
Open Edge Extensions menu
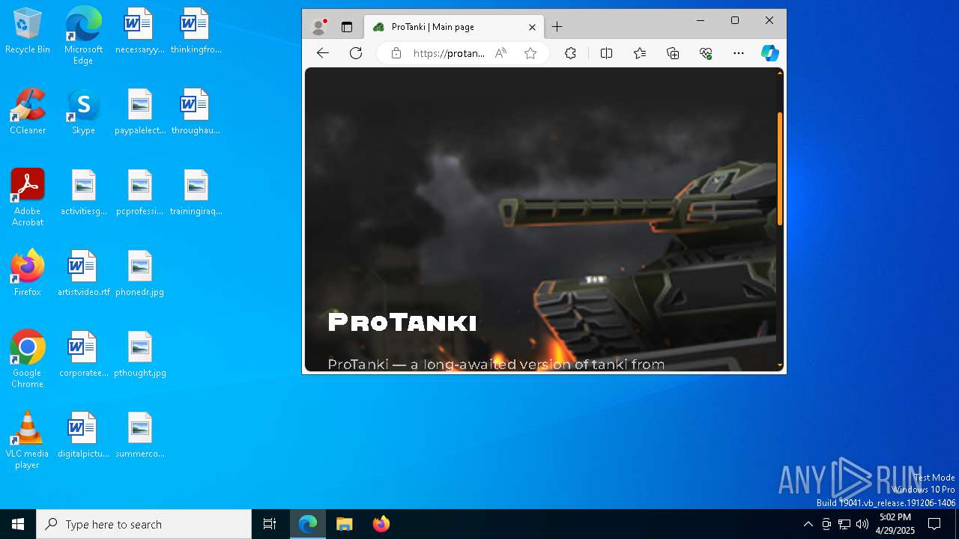pyautogui.click(x=570, y=53)
